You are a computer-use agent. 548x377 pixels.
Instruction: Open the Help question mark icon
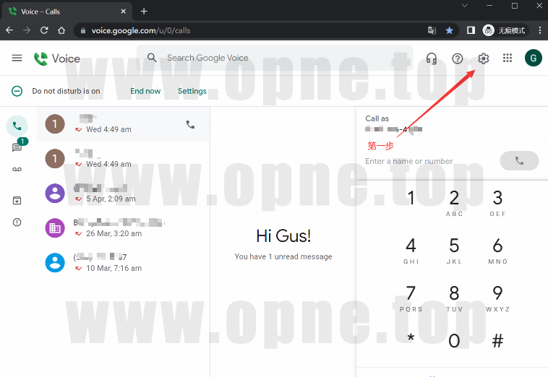[458, 58]
